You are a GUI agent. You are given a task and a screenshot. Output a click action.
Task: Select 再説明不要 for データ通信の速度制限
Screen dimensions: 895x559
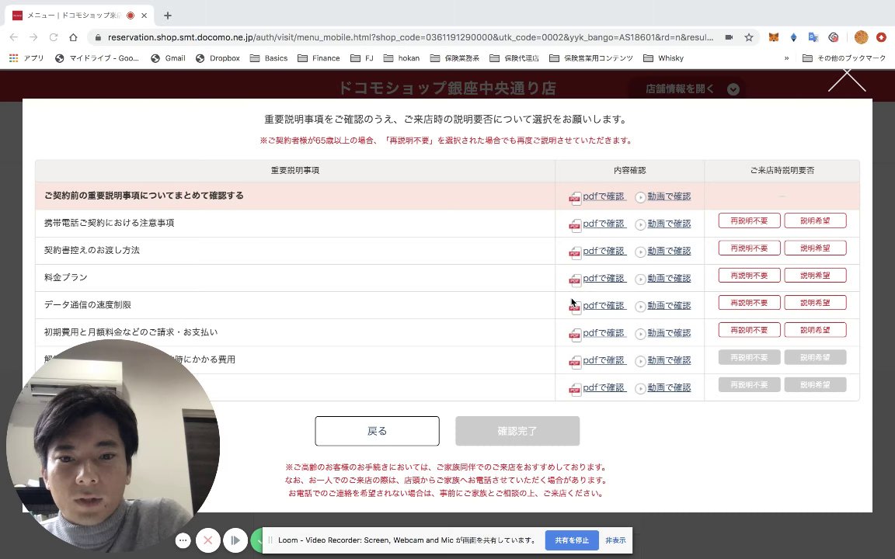pyautogui.click(x=749, y=303)
